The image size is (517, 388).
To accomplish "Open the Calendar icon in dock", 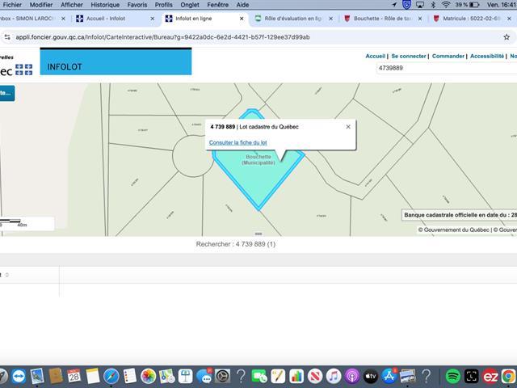I will tap(74, 377).
